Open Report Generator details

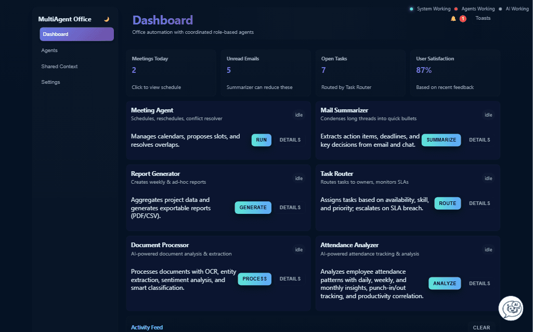click(290, 208)
